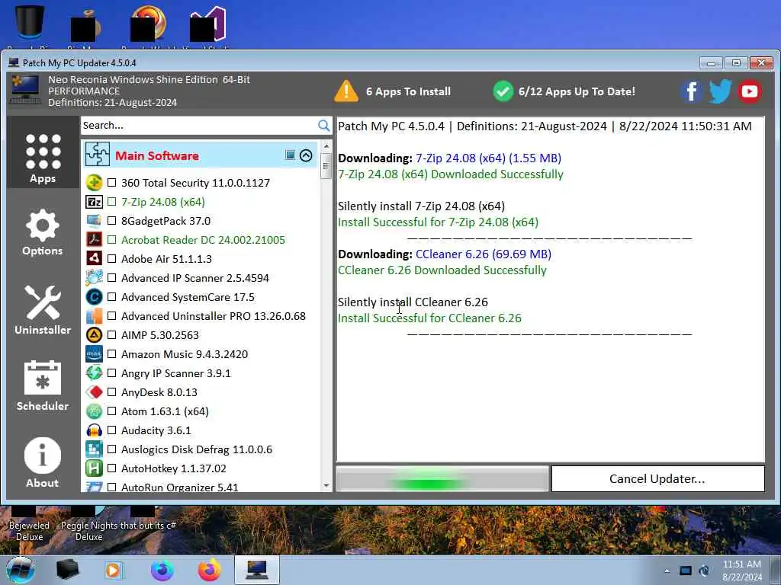Check the Advanced SystemCare 17.5 checkbox
The height and width of the screenshot is (585, 781).
click(112, 297)
